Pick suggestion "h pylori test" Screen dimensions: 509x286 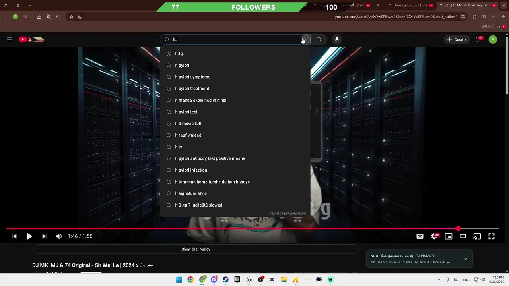point(235,112)
